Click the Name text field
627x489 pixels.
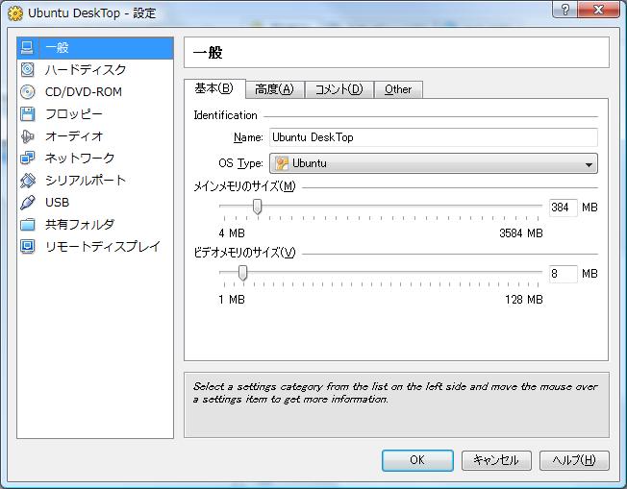[x=434, y=137]
